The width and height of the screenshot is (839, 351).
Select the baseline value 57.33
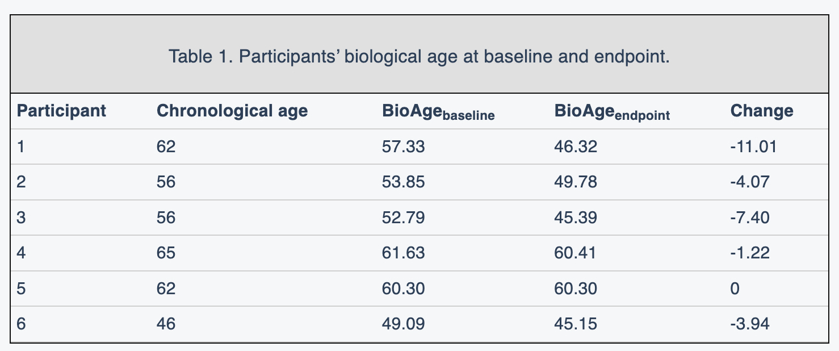(x=404, y=147)
